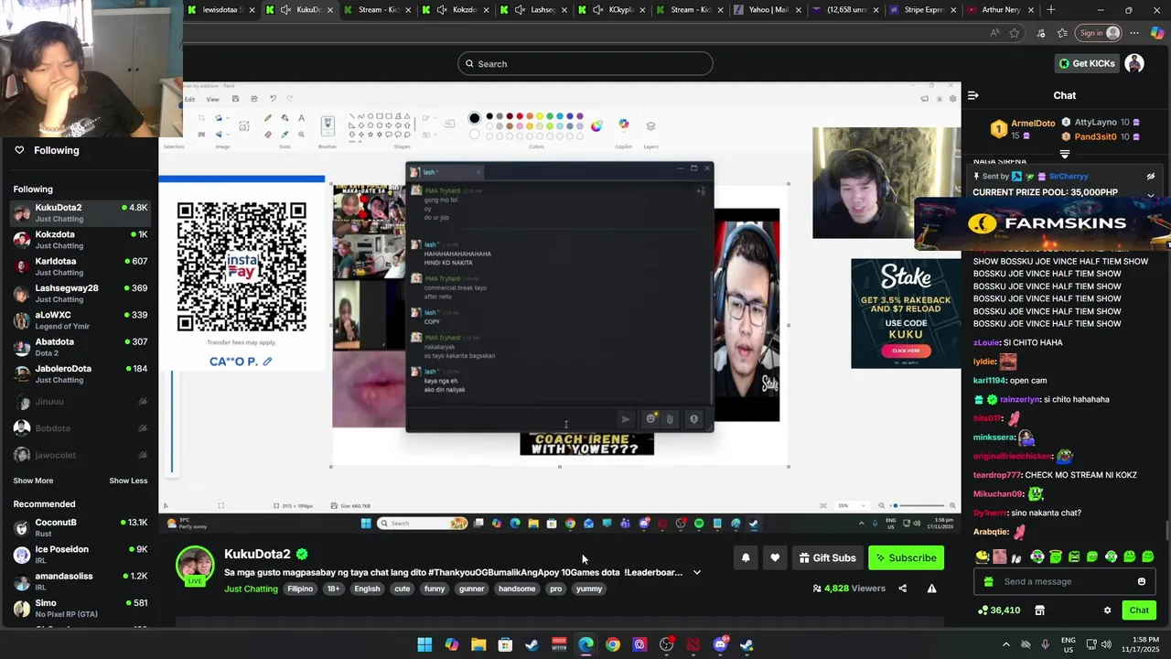Open Google Chrome from taskbar
The image size is (1171, 659).
tap(613, 644)
